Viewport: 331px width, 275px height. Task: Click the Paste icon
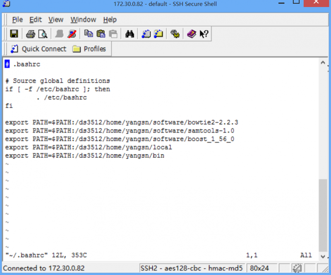[x=101, y=34]
